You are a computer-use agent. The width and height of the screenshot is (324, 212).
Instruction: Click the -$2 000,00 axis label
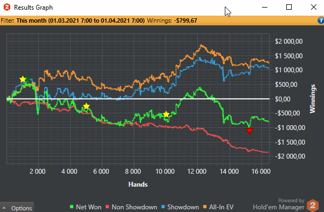(x=290, y=156)
